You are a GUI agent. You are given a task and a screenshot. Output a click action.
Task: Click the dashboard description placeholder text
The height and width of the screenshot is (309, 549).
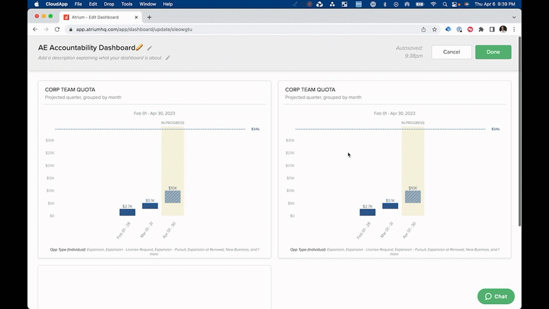tap(100, 58)
